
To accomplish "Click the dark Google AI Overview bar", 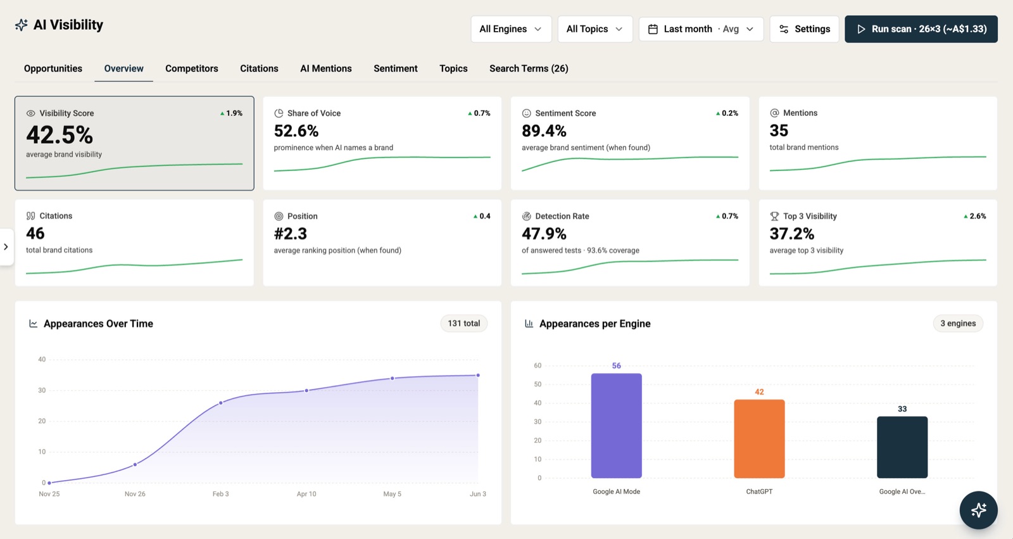I will coord(902,447).
